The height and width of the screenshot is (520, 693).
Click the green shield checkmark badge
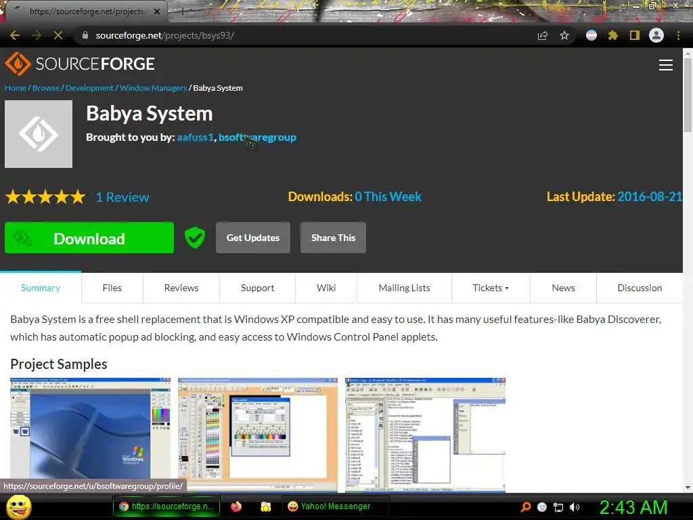(195, 238)
